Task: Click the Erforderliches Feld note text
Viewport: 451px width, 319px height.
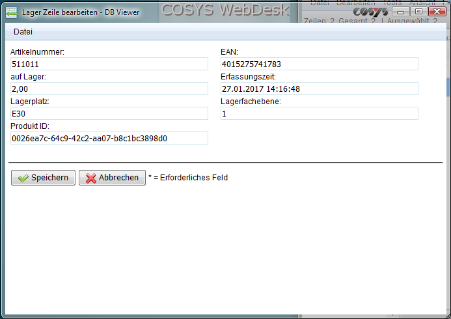Action: 188,178
